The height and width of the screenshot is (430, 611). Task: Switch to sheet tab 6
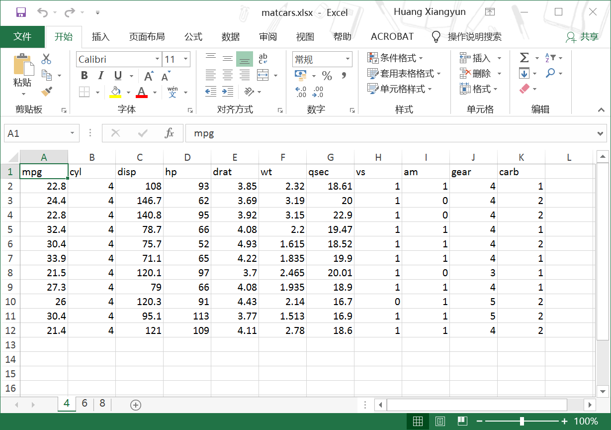pyautogui.click(x=85, y=404)
